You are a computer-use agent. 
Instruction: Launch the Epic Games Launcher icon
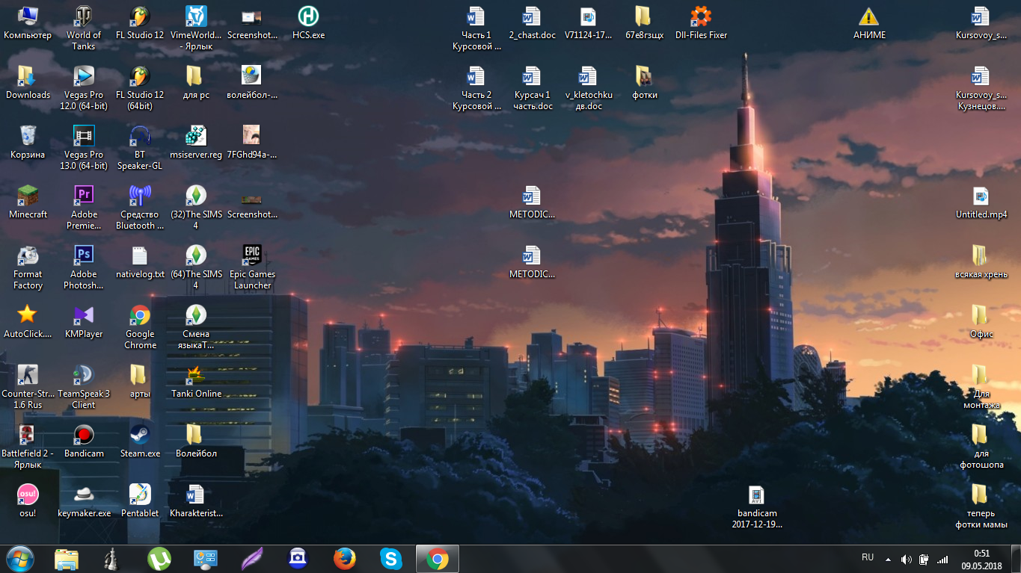(x=252, y=267)
